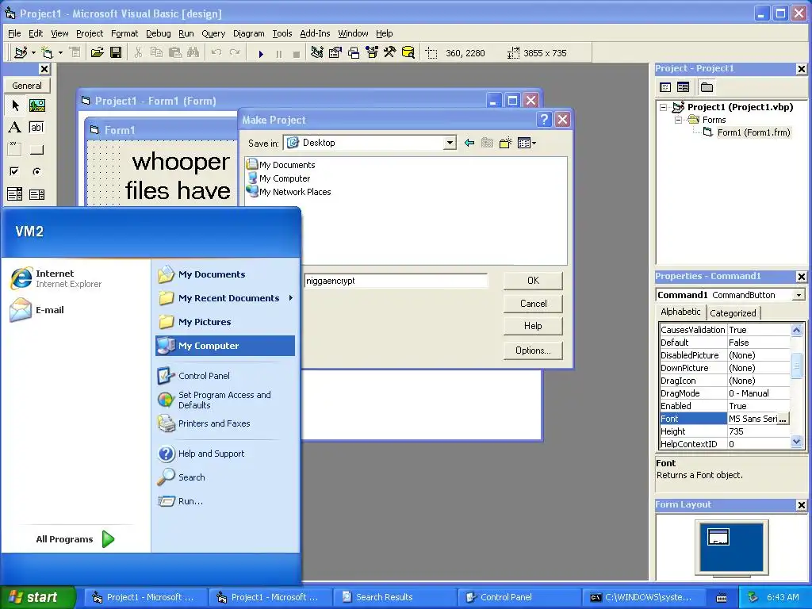
Task: Open the Add-Ins menu
Action: click(x=315, y=33)
